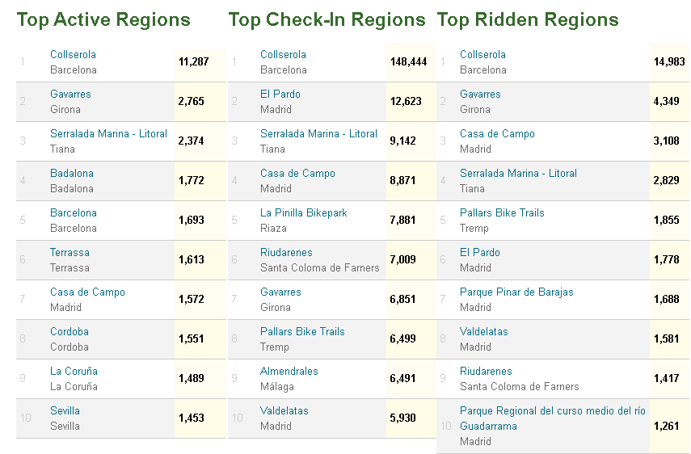Click the Cordoba region link
This screenshot has width=691, height=454.
tap(70, 332)
